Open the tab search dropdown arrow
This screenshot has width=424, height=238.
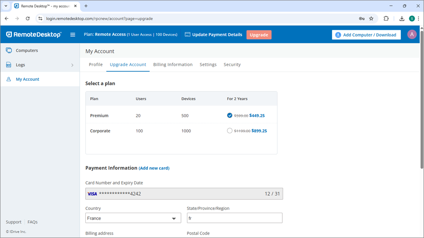click(x=6, y=6)
